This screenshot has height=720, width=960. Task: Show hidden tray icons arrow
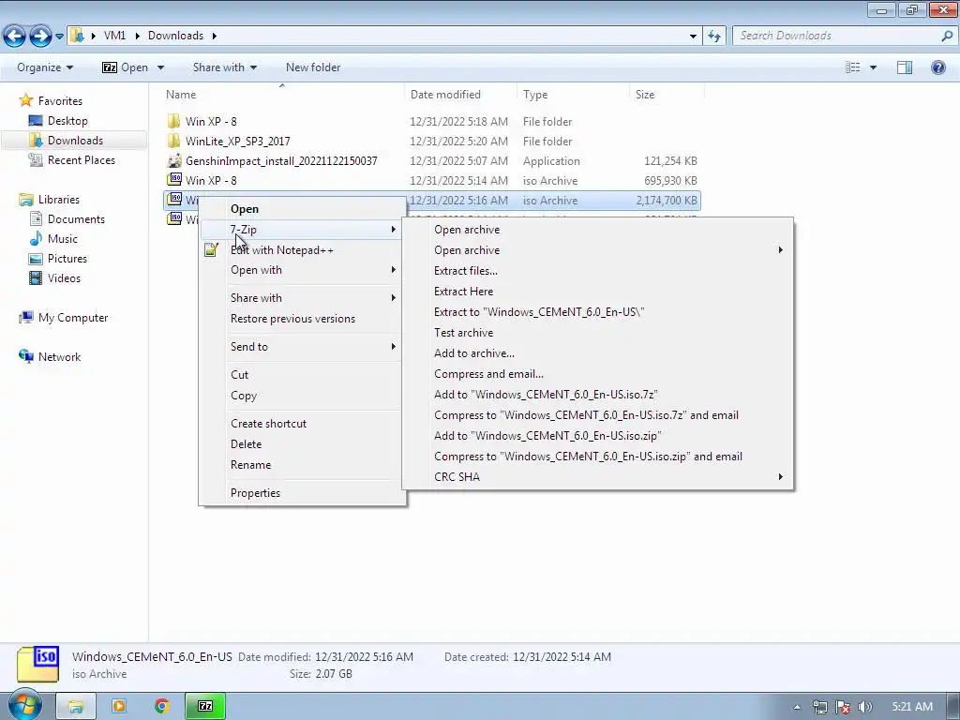(x=797, y=707)
